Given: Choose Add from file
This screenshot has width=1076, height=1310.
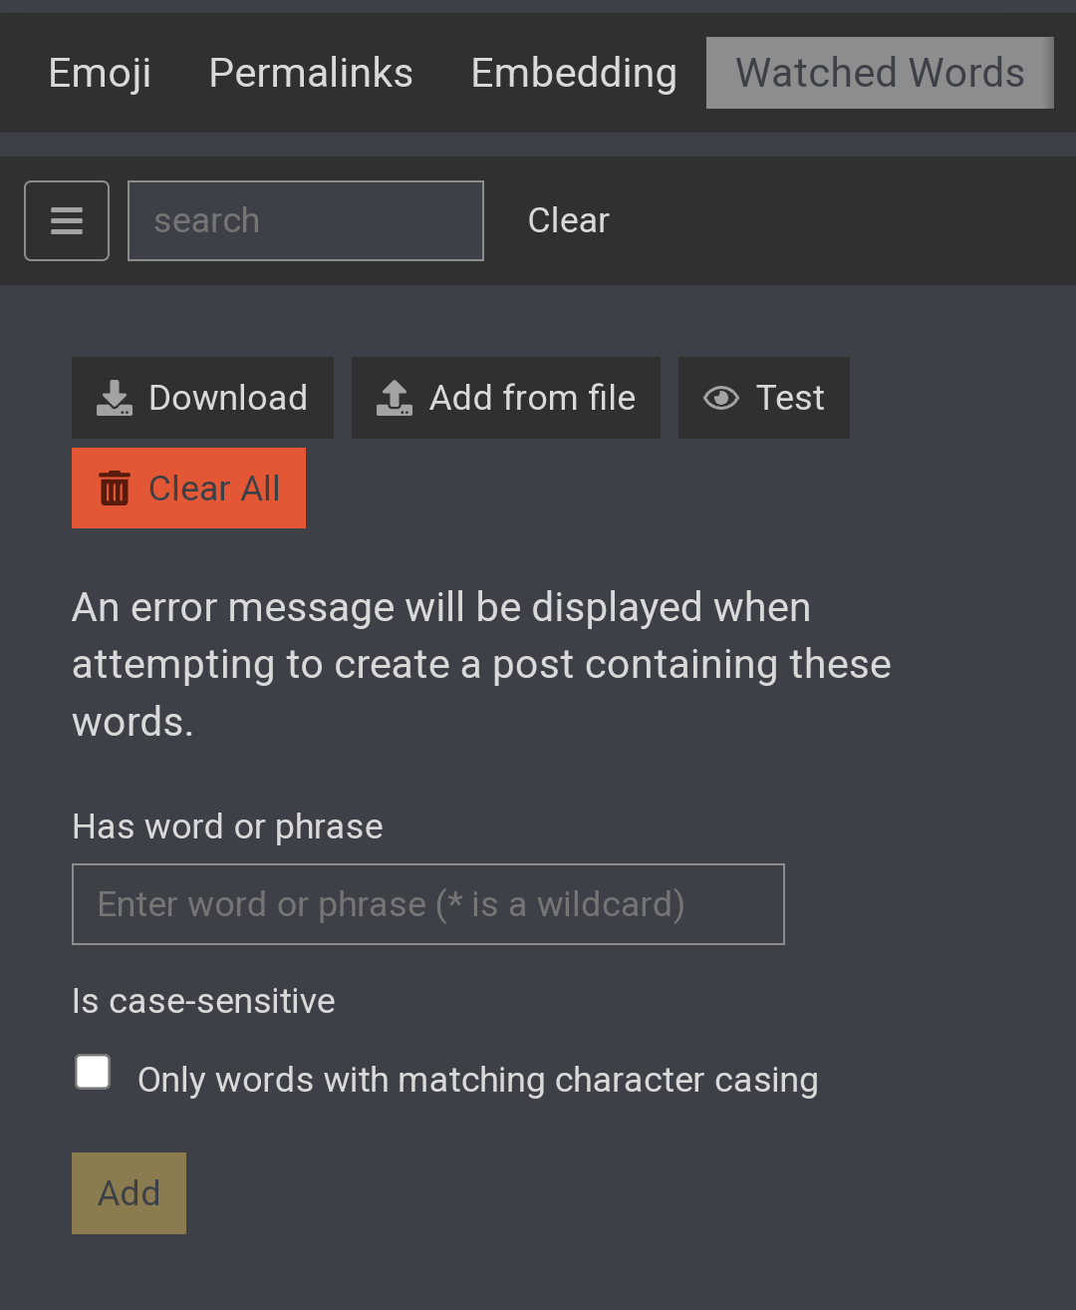Looking at the screenshot, I should (x=506, y=398).
